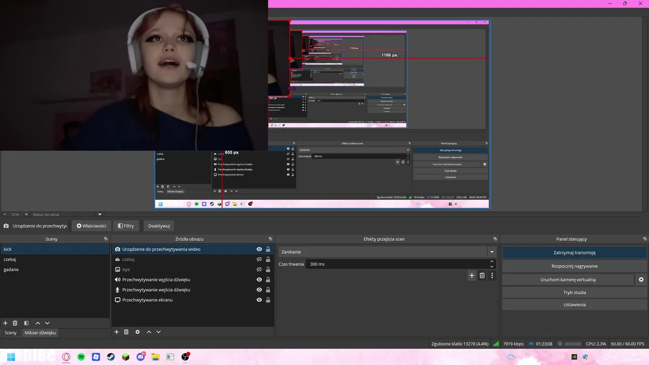Open Filtry for selected source

pos(126,226)
